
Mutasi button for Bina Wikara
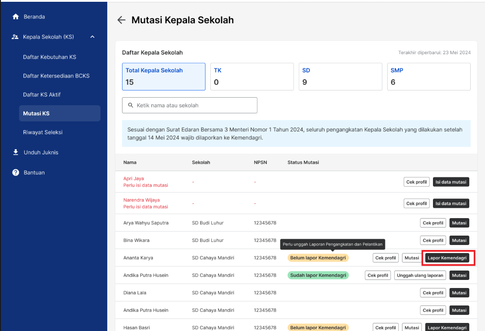pos(459,240)
